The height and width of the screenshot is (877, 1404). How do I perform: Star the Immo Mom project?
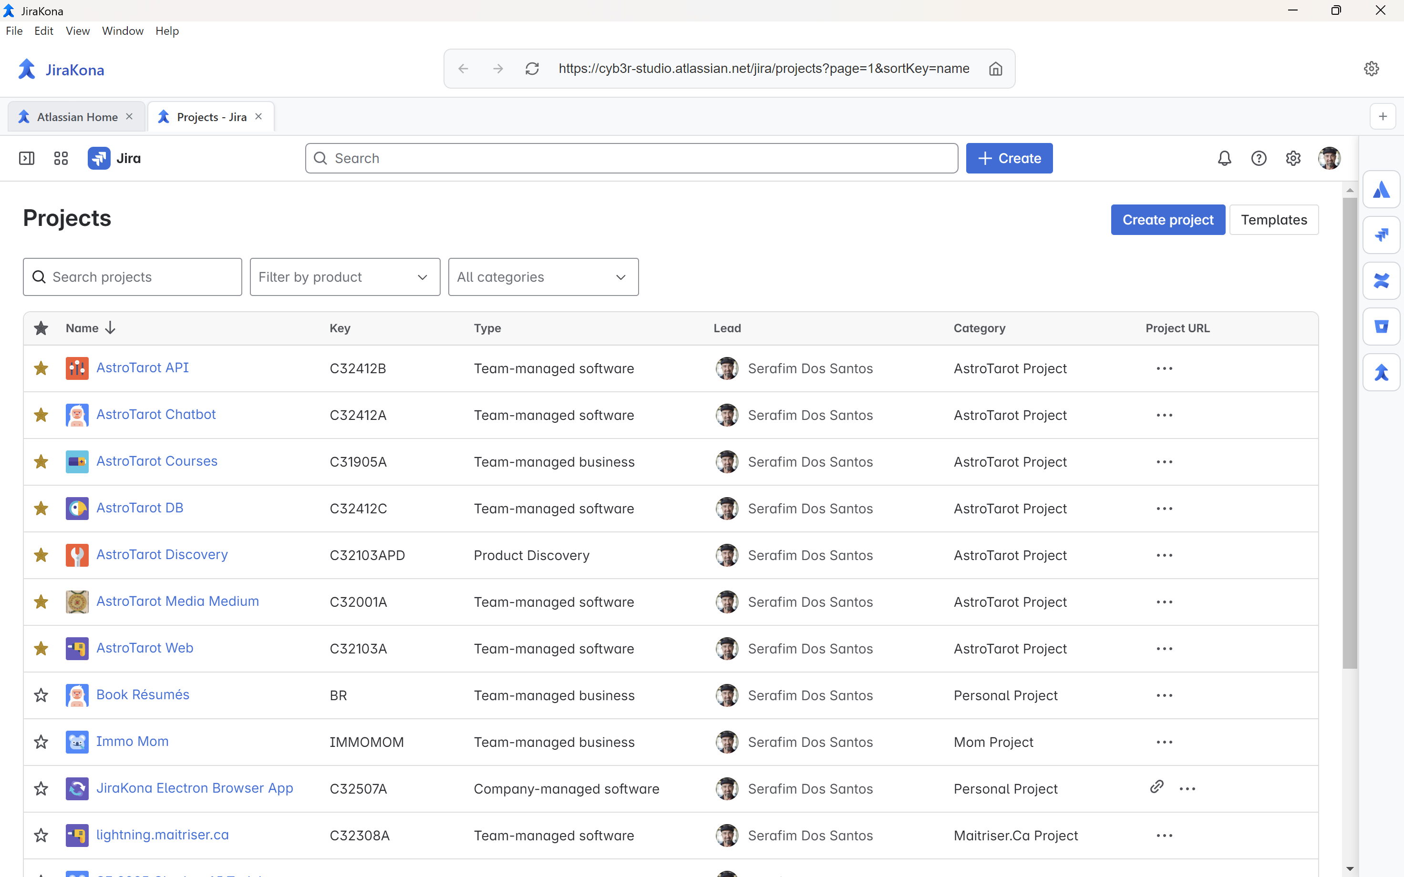(x=41, y=742)
